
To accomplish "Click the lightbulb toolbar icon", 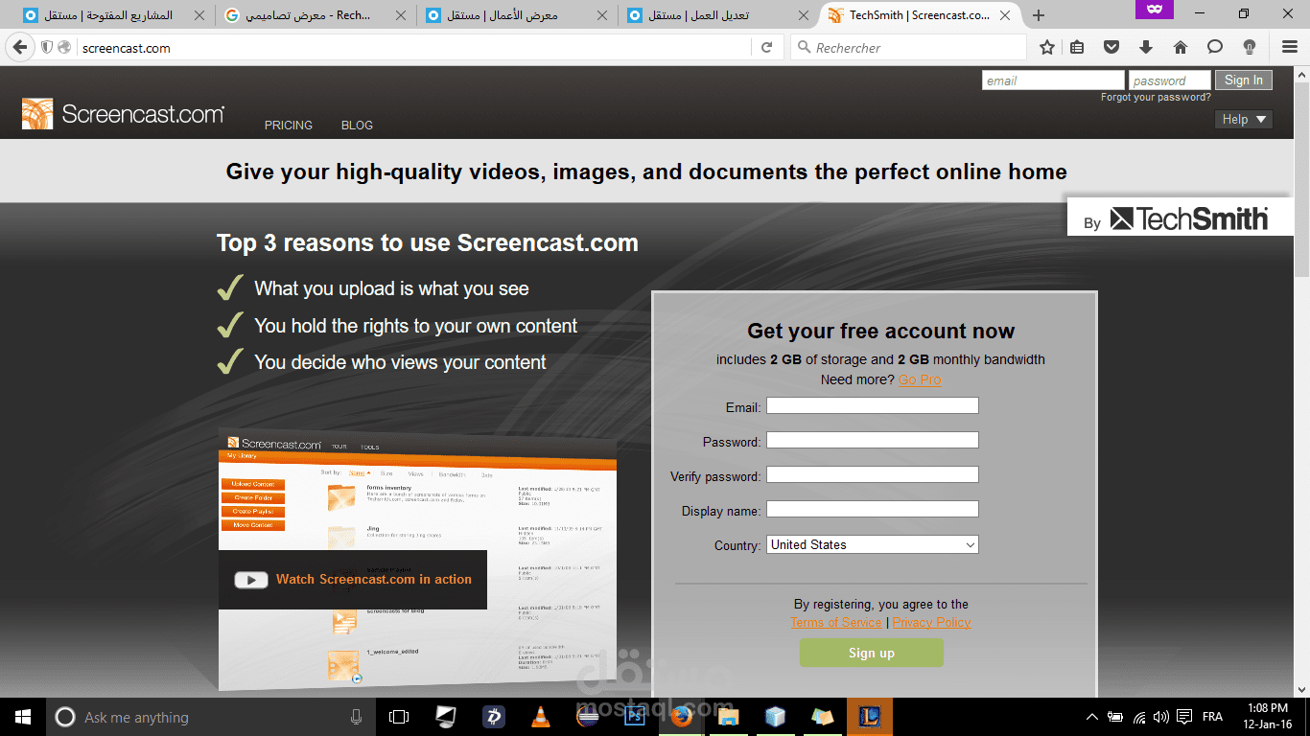I will pos(1249,47).
